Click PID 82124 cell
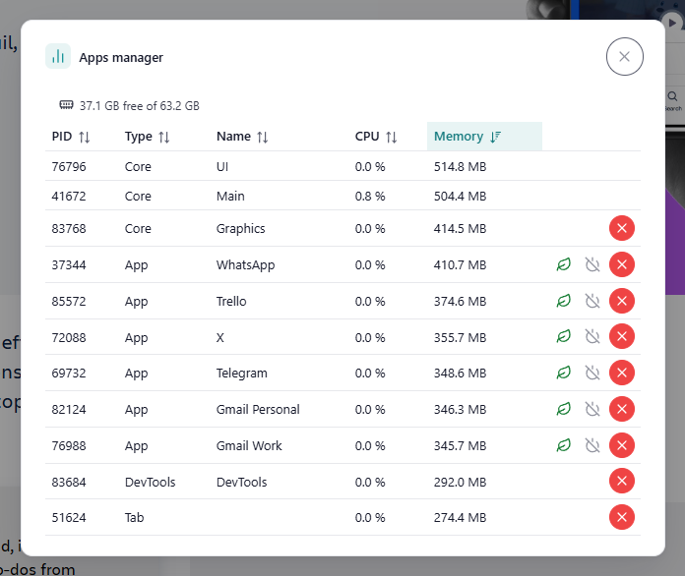 click(69, 409)
